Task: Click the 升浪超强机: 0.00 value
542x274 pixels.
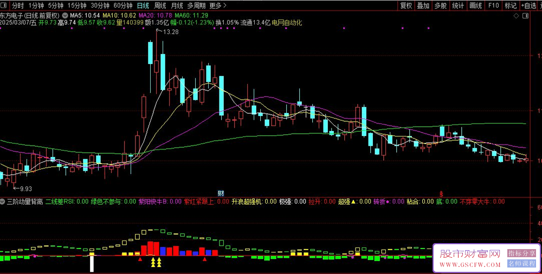Action: pyautogui.click(x=254, y=201)
